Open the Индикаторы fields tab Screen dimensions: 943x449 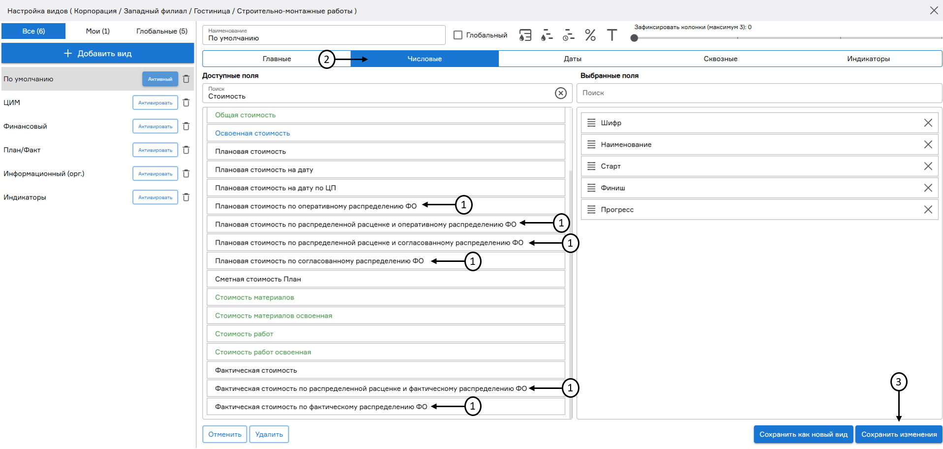(868, 59)
